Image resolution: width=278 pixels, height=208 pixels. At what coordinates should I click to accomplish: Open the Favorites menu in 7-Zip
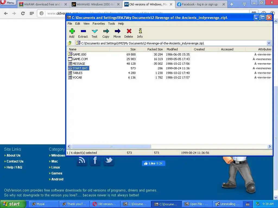[99, 24]
